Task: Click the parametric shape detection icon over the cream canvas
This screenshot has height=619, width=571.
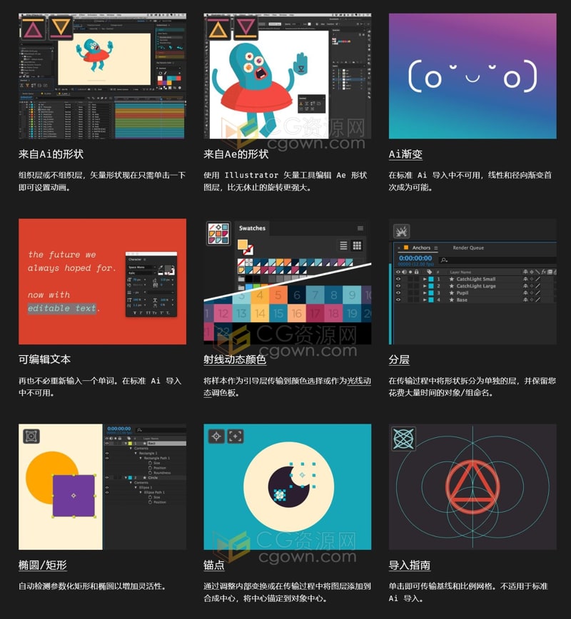Action: tap(31, 436)
